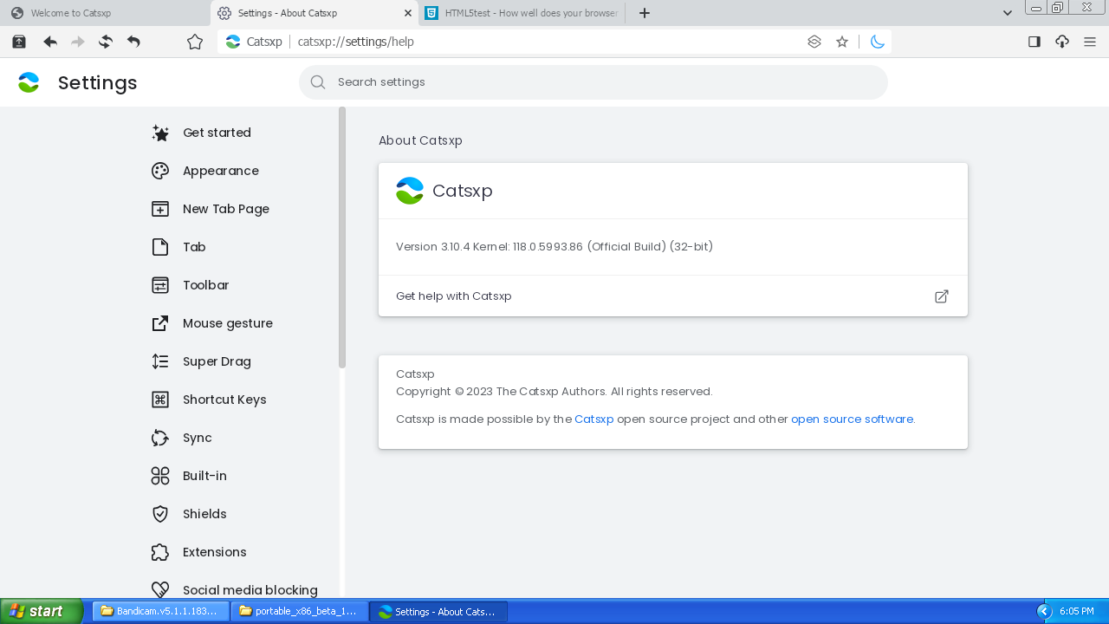Open the Bandicam folder in taskbar
This screenshot has height=624, width=1109.
[x=161, y=611]
